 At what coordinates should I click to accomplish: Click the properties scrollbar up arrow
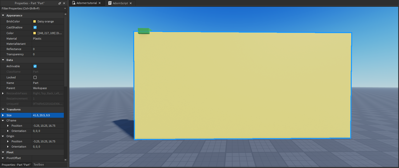[66, 14]
